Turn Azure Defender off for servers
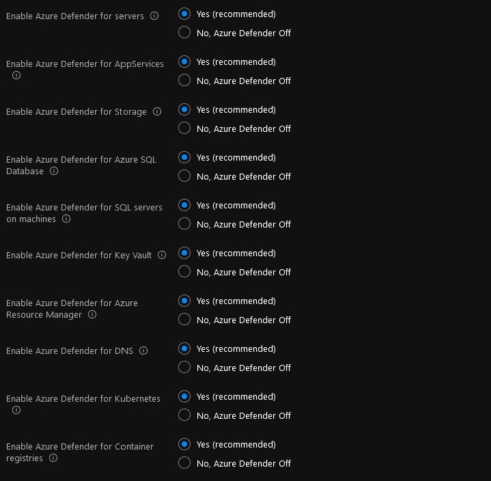Screen dimensions: 491x481 click(184, 32)
